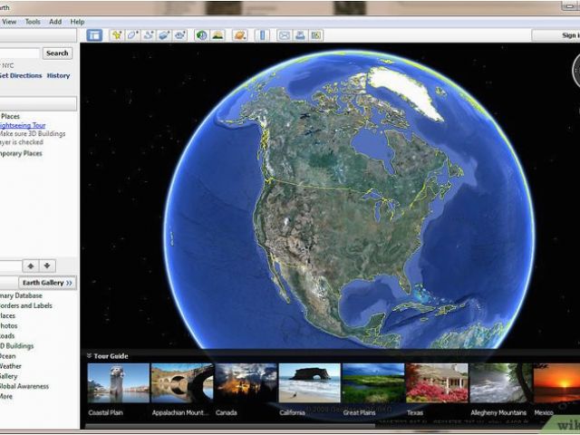580x435 pixels.
Task: Click the Add Image Overlay icon
Action: 164,35
